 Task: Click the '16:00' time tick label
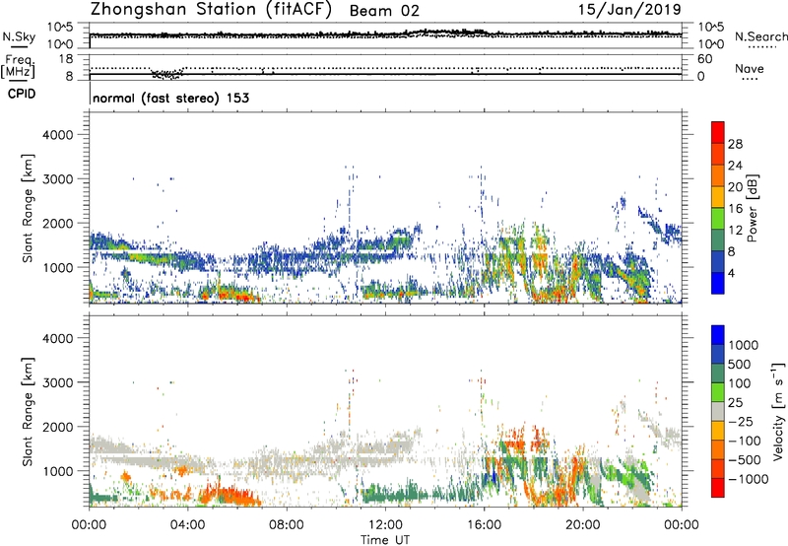point(484,525)
